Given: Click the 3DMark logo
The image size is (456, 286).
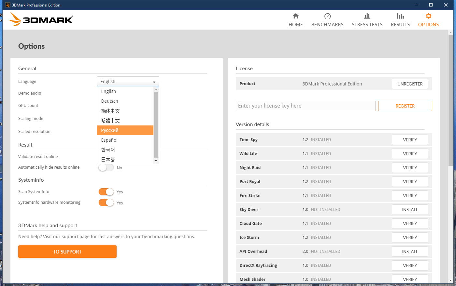Looking at the screenshot, I should click(41, 19).
